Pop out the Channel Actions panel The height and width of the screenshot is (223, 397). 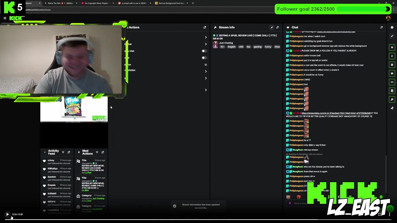point(205,27)
